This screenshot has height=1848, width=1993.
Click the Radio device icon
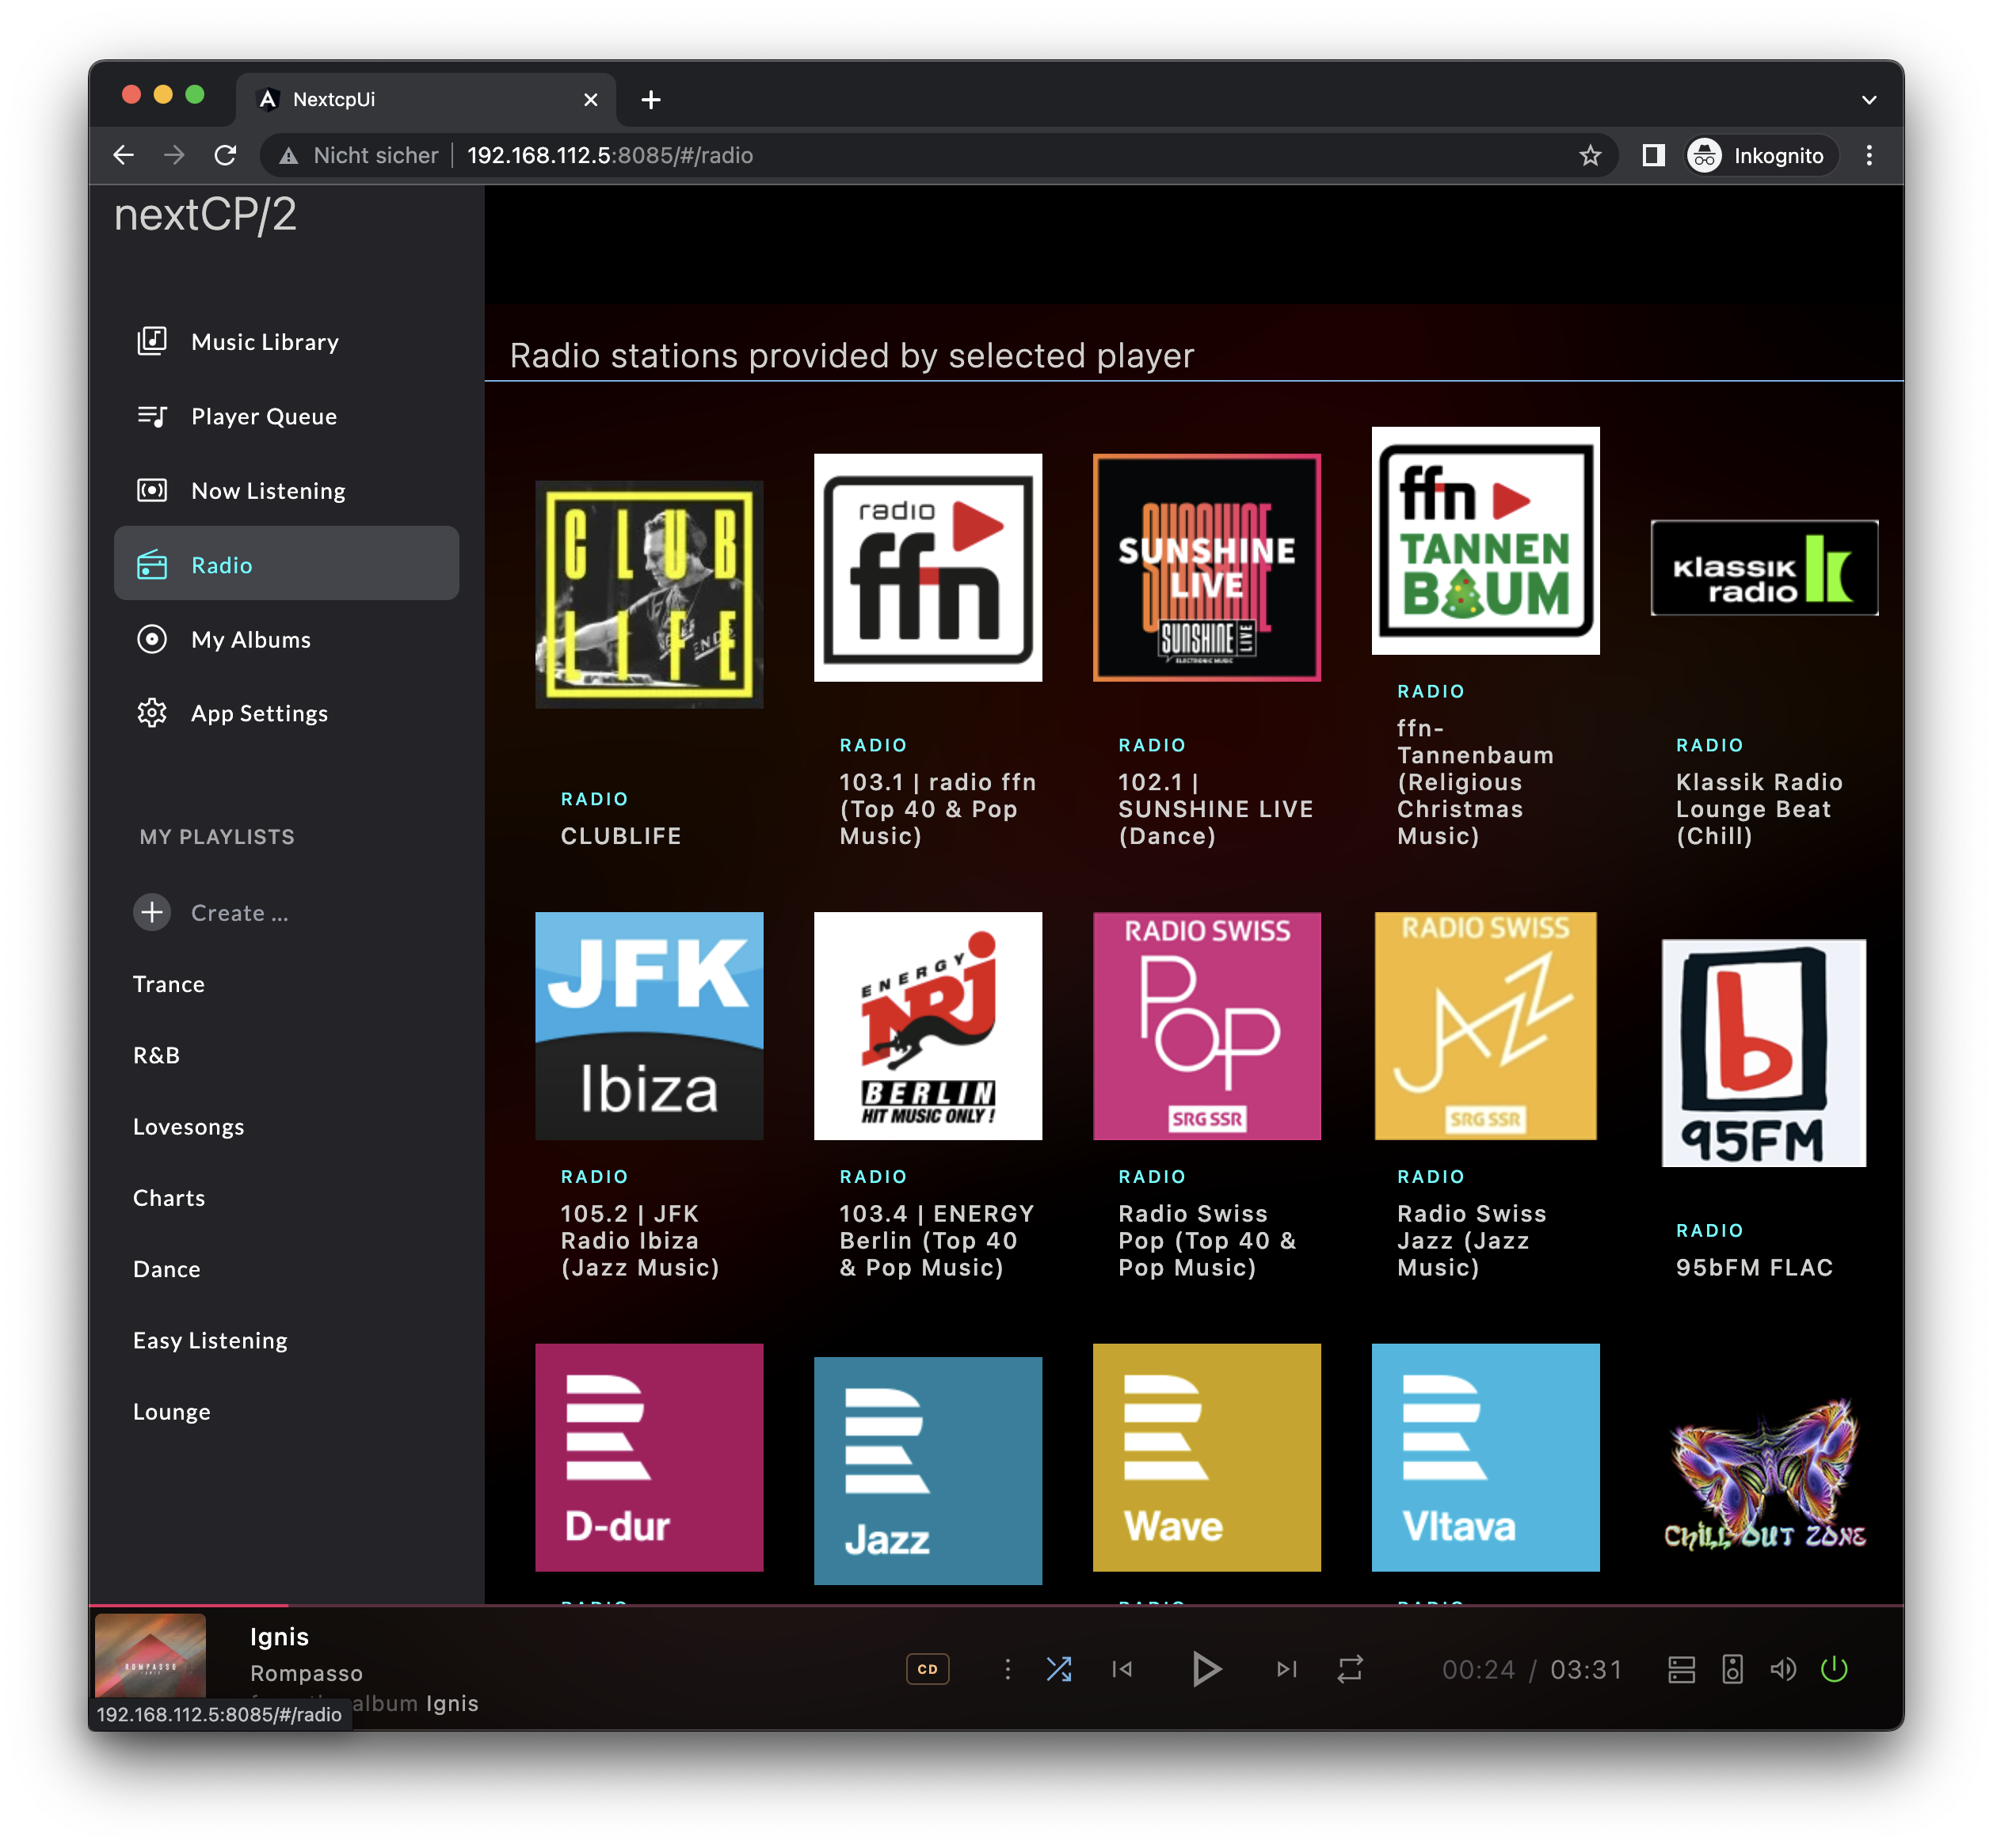152,564
